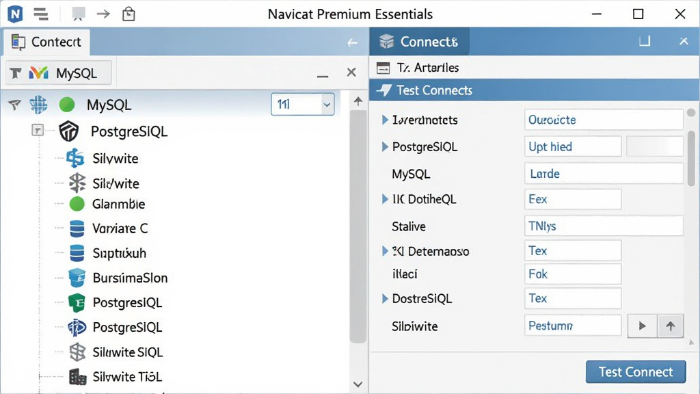Click the TNlys input field
This screenshot has height=394, width=700.
[x=604, y=226]
